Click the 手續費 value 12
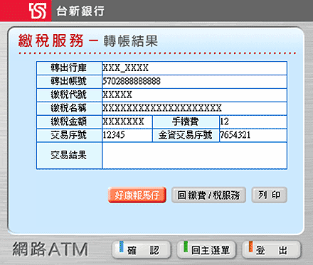This screenshot has width=313, height=265. [224, 121]
